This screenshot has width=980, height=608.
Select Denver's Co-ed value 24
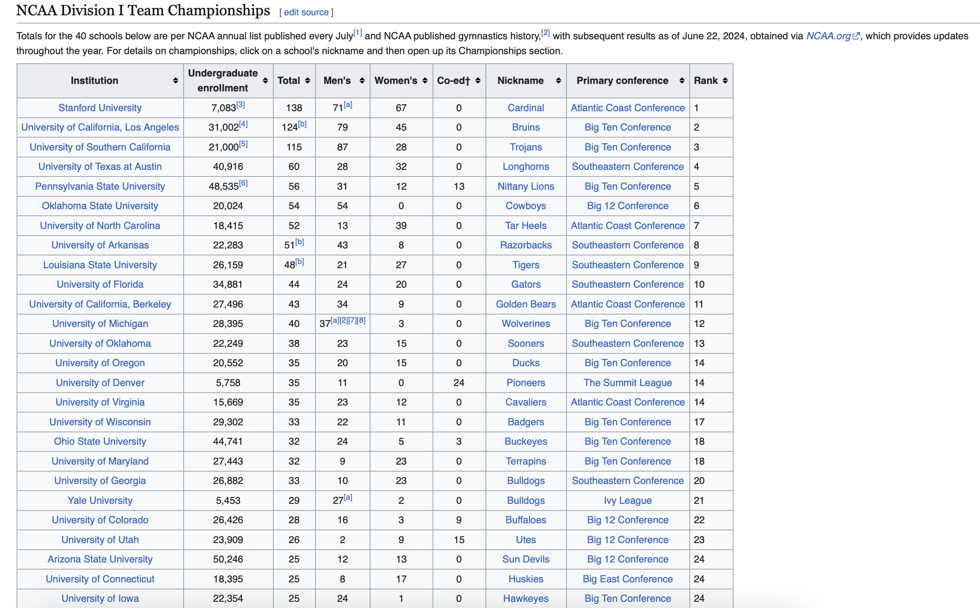[x=459, y=383]
